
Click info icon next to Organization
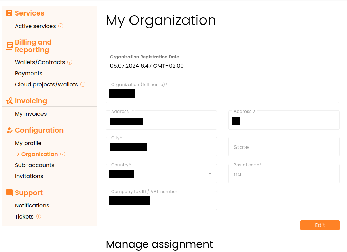click(x=63, y=154)
